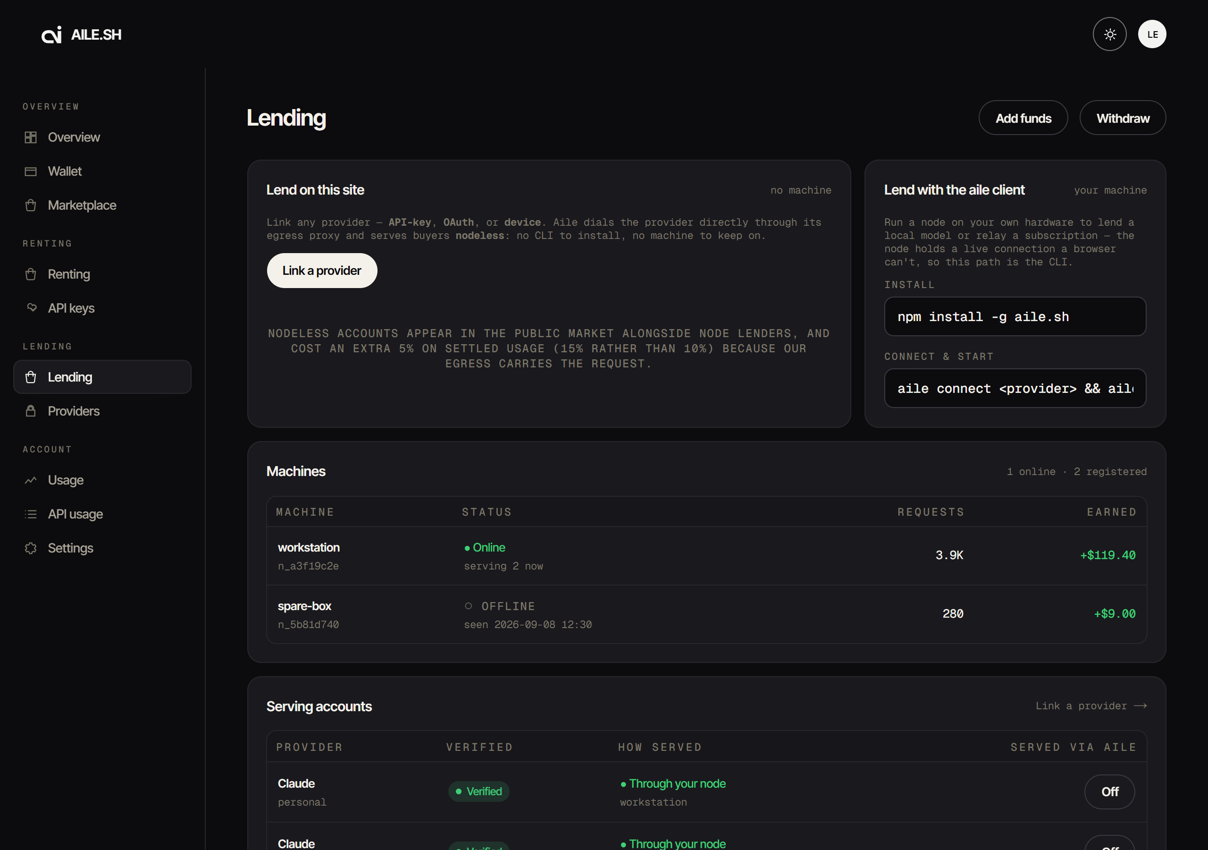Click the Lending bag icon
The image size is (1208, 850).
(x=31, y=377)
